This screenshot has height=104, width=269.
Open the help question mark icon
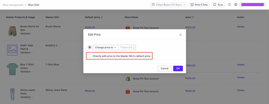pyautogui.click(x=229, y=5)
